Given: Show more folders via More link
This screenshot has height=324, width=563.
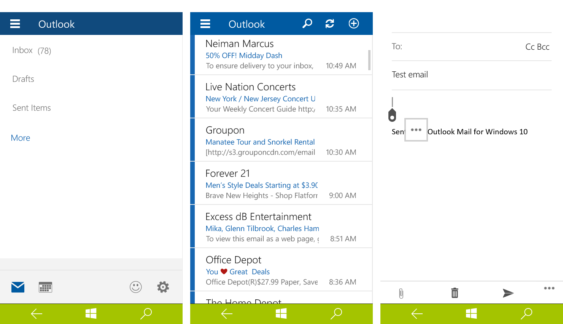Looking at the screenshot, I should coord(21,138).
